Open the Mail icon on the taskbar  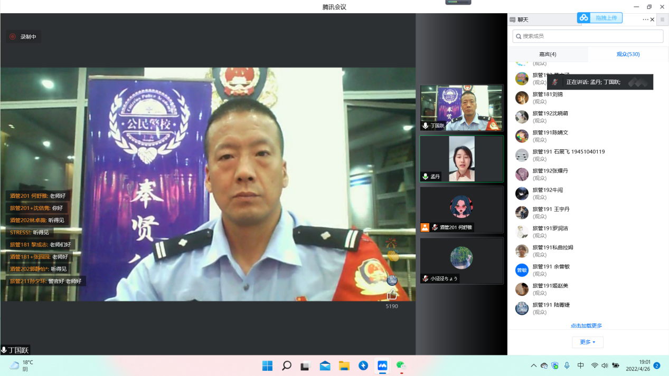(325, 364)
